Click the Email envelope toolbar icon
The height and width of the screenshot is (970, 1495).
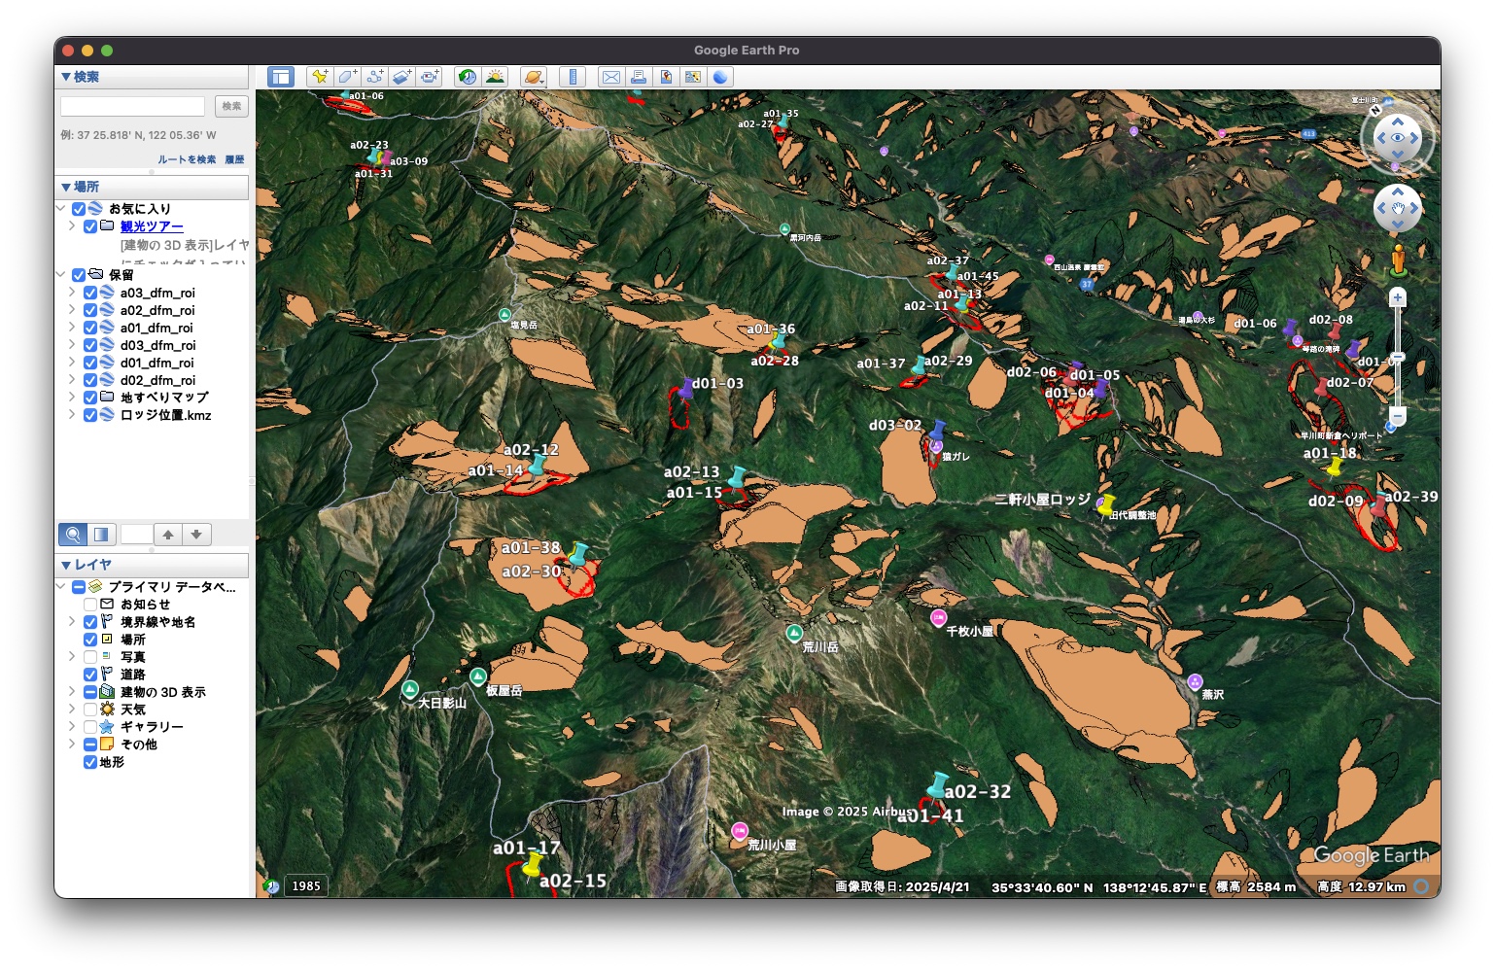pyautogui.click(x=610, y=77)
